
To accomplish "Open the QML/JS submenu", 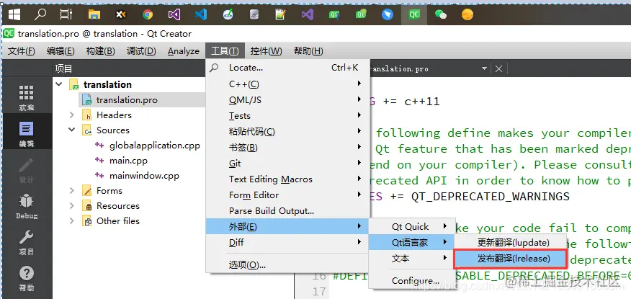I will click(x=287, y=100).
